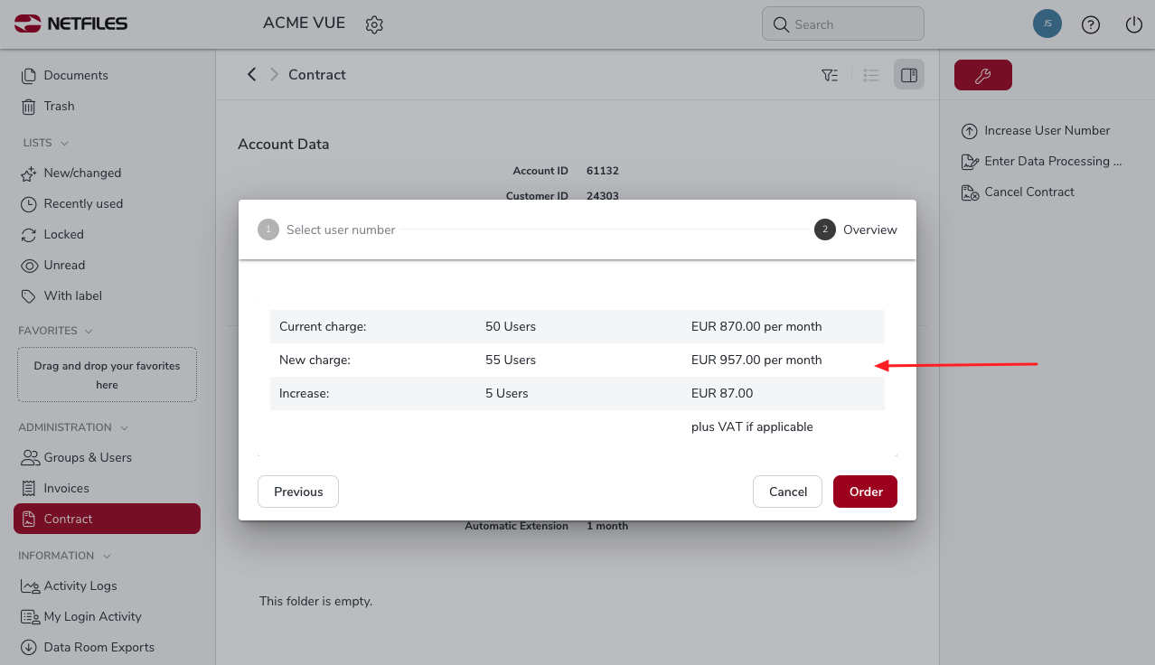The height and width of the screenshot is (665, 1155).
Task: Collapse the Administration section
Action: 124,427
